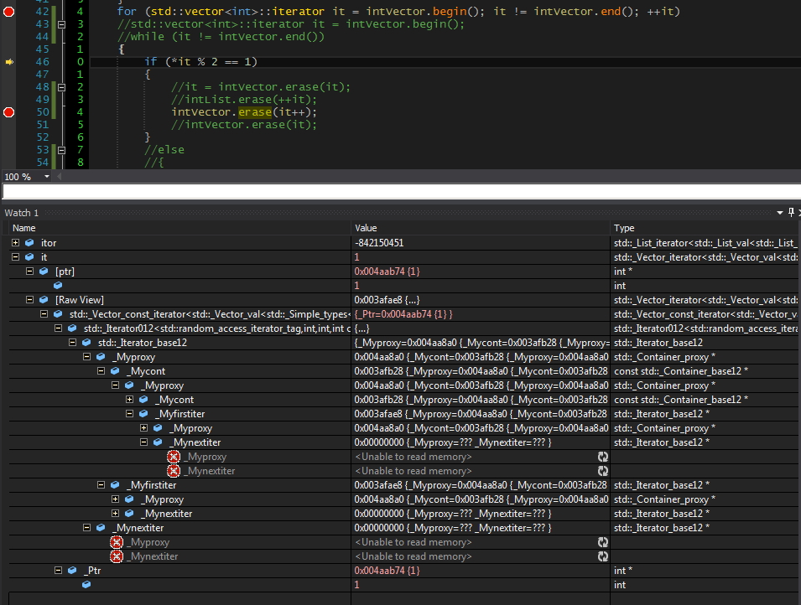Expand the itor watch variable
Image resolution: width=801 pixels, height=605 pixels.
(x=15, y=242)
